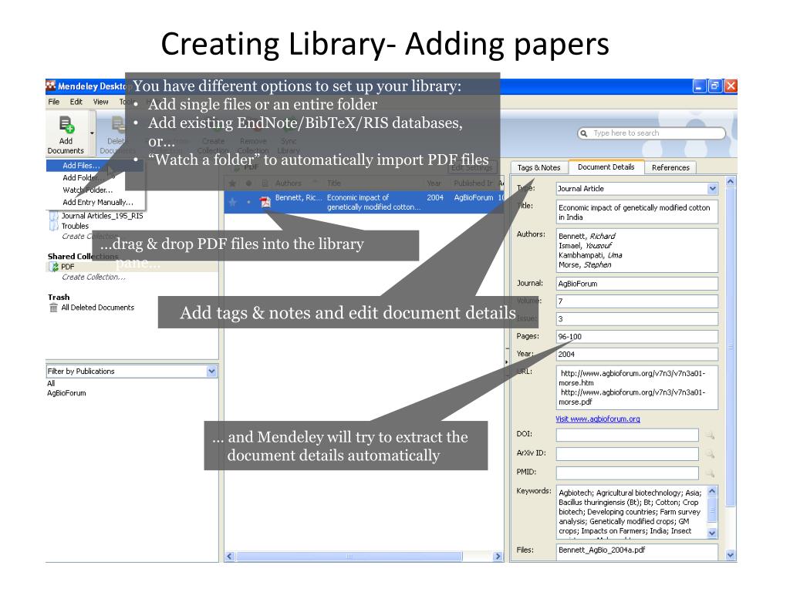Choose Watch Folder… menu entry

[x=88, y=190]
